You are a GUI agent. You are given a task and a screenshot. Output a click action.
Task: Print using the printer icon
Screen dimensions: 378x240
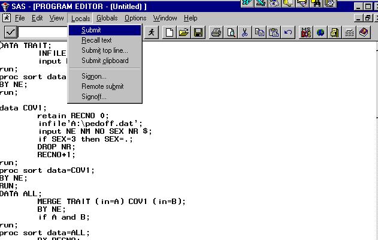coord(216,32)
